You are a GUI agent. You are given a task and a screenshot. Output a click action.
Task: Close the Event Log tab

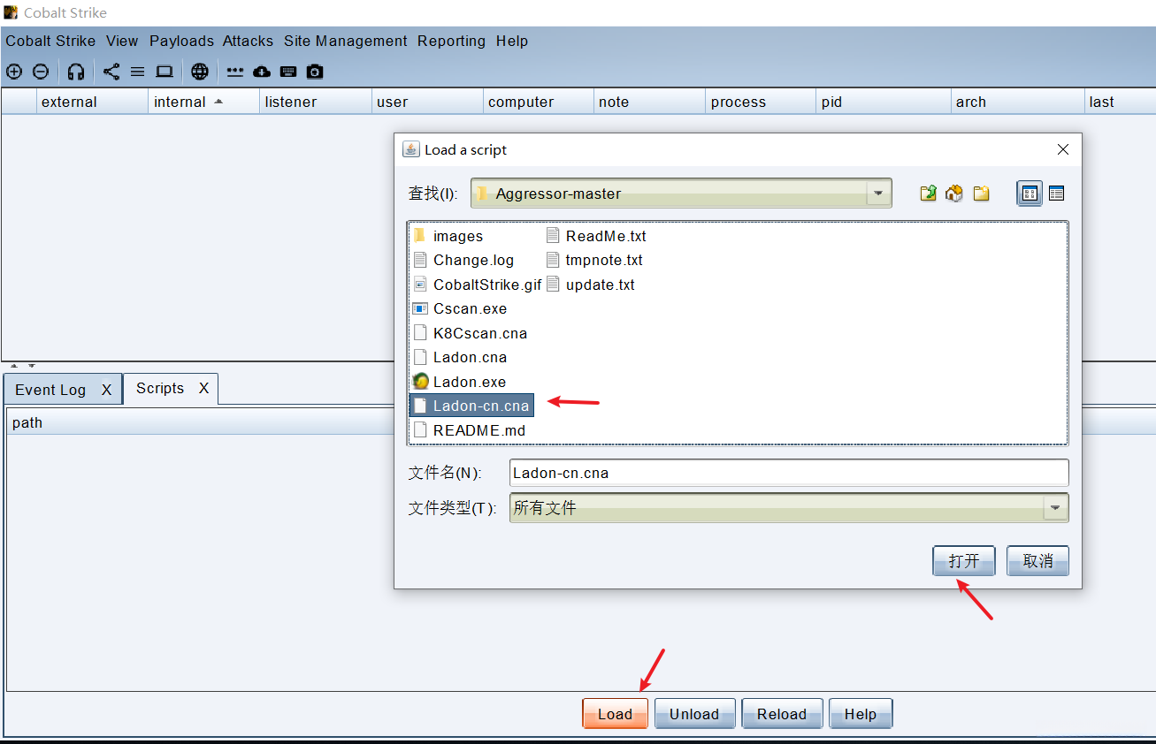tap(106, 390)
